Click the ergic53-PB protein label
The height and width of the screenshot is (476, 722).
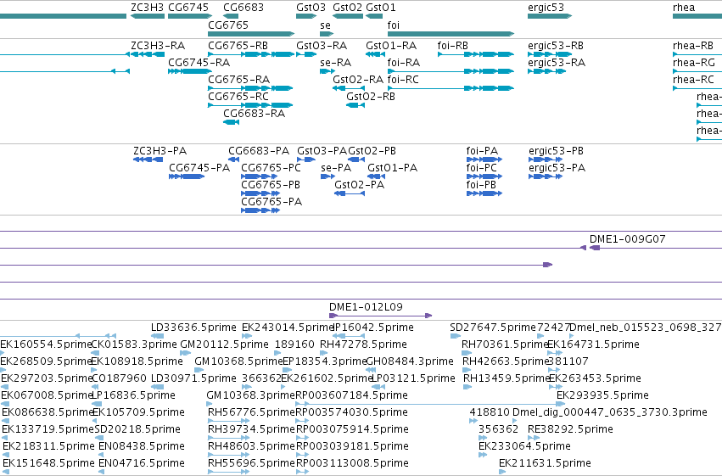click(x=557, y=151)
